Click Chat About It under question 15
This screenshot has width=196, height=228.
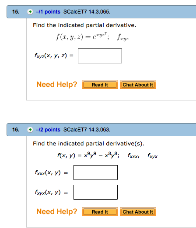tap(138, 85)
